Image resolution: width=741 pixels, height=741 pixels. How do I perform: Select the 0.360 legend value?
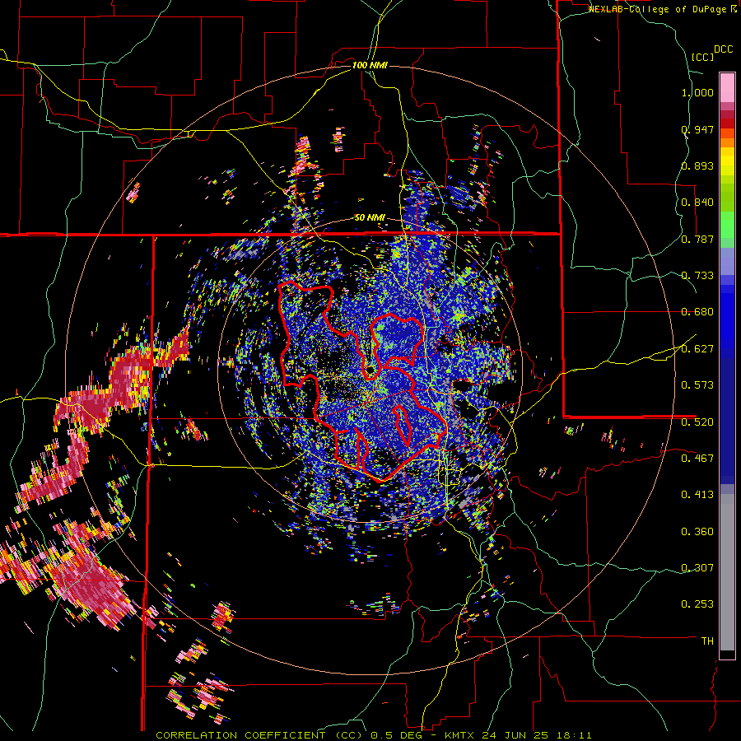tap(697, 531)
